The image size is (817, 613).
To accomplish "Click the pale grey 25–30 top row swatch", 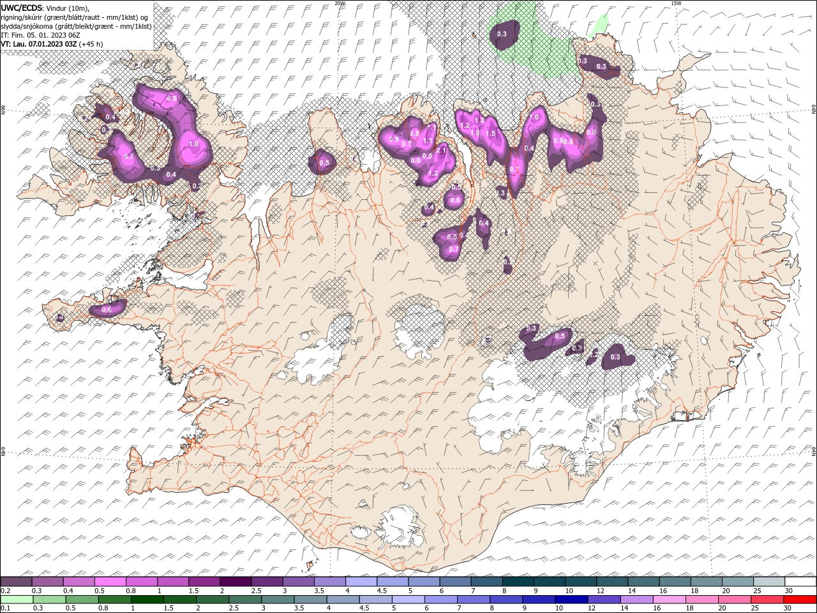I will [x=769, y=582].
